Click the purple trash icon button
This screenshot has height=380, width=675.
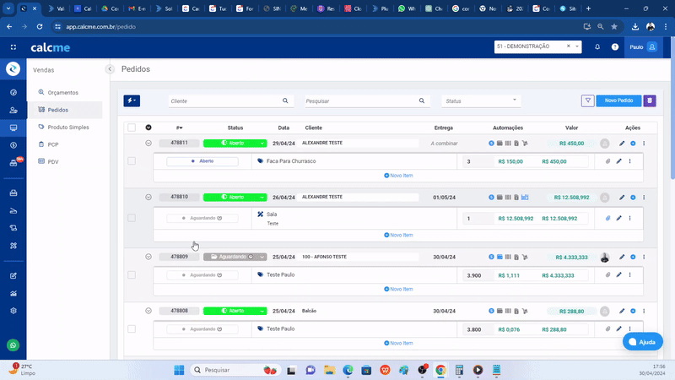(649, 100)
